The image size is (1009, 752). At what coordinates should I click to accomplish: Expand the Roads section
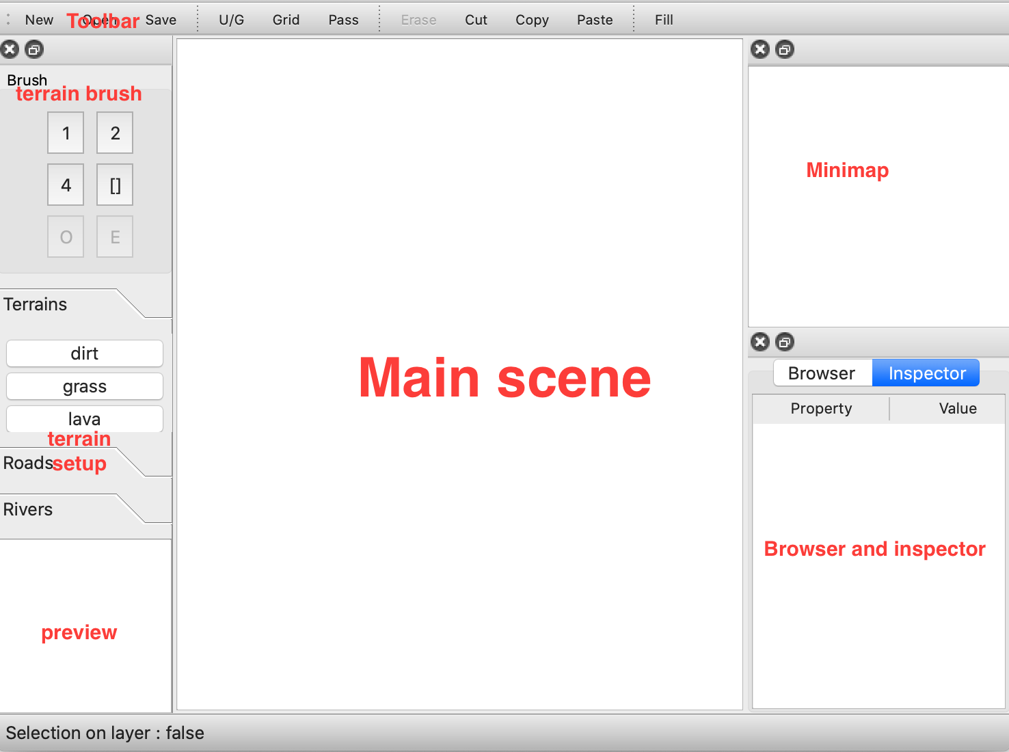coord(27,463)
